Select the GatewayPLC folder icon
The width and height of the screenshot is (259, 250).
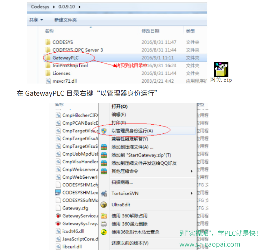pyautogui.click(x=48, y=58)
